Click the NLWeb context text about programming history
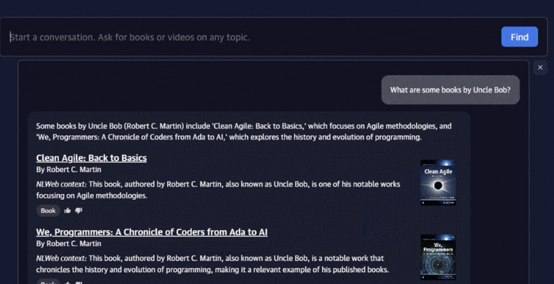 point(212,264)
